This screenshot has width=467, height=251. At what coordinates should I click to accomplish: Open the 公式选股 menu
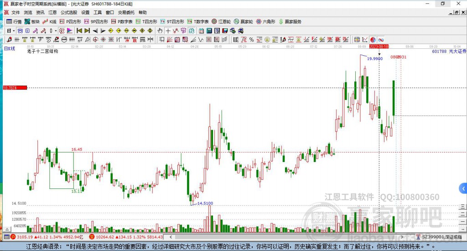[69, 12]
